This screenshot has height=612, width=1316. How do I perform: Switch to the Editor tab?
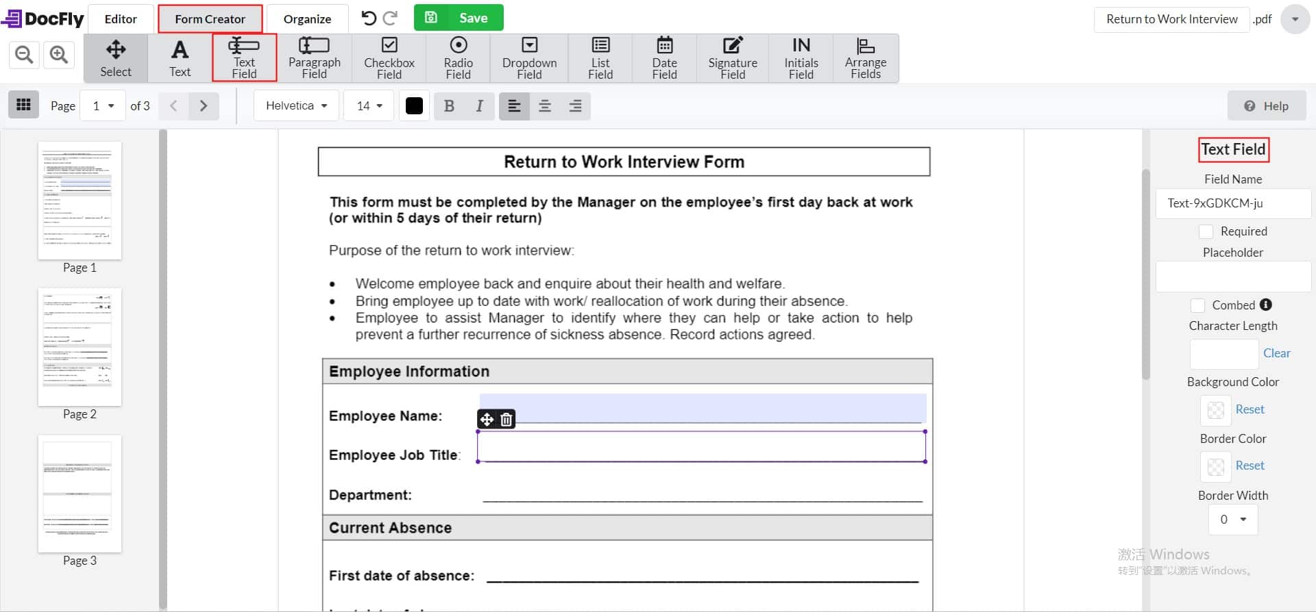(121, 19)
